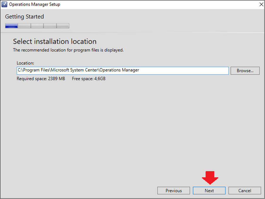Click the Free space: 4,6GB text
Image resolution: width=265 pixels, height=199 pixels.
(89, 78)
